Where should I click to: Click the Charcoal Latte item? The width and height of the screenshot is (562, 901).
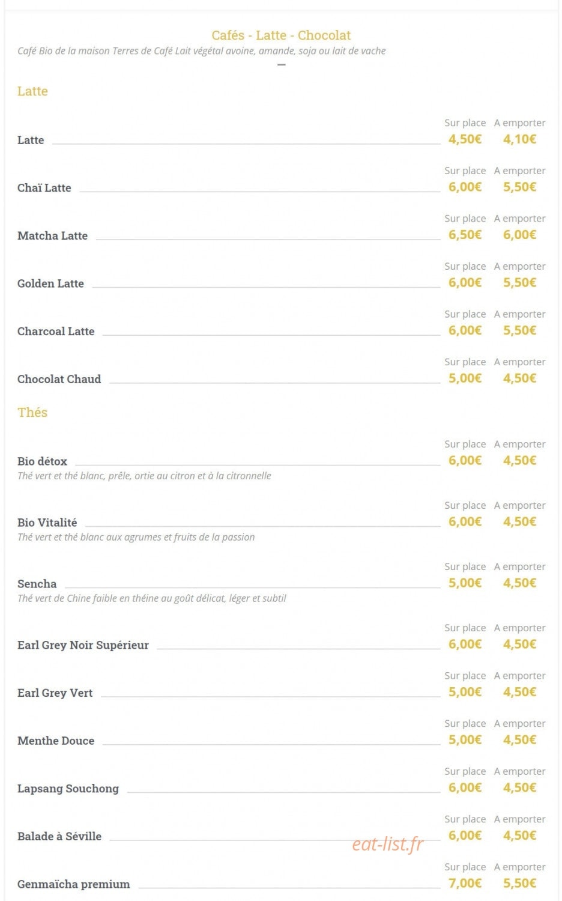point(56,332)
